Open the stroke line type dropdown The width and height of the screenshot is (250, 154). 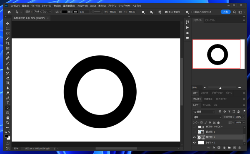pyautogui.click(x=98, y=12)
